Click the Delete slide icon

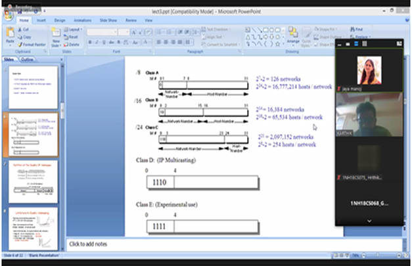[x=72, y=44]
